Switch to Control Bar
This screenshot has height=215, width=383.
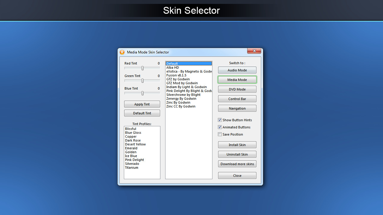tap(237, 99)
